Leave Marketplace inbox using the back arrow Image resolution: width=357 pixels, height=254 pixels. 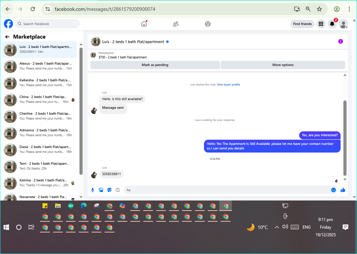click(x=7, y=37)
